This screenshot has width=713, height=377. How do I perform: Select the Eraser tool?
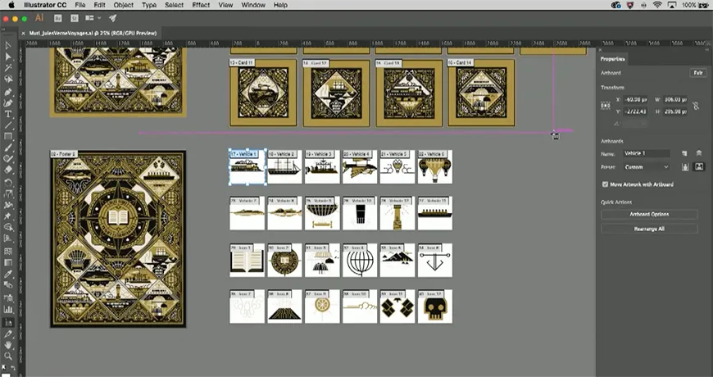tap(8, 170)
